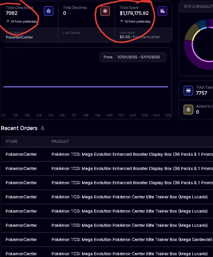Click the Total Declines value 0
This screenshot has height=257, width=213.
[x=64, y=13]
